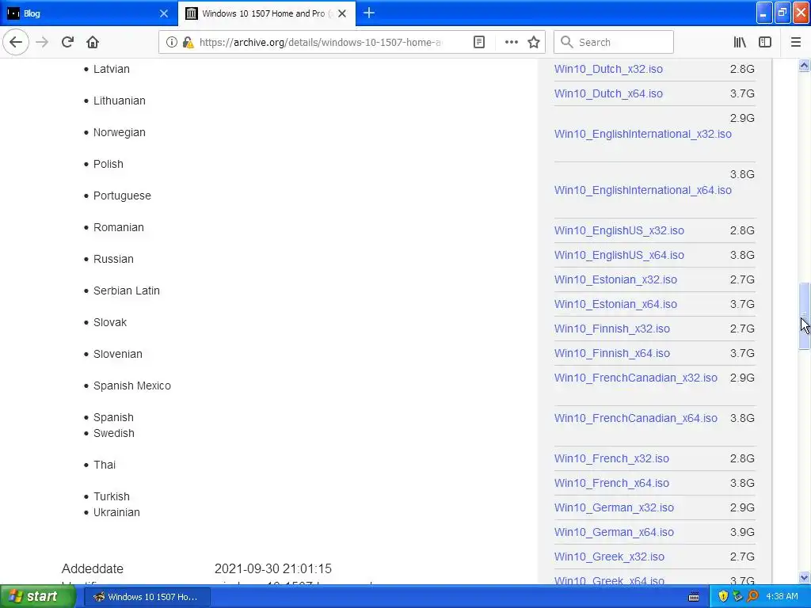This screenshot has height=608, width=811.
Task: Open Win10_Finnish_x32.iso file link
Action: click(612, 329)
